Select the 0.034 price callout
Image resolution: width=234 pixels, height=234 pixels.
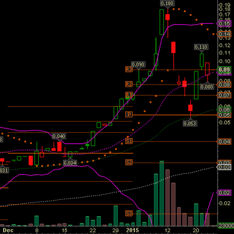click(x=70, y=163)
